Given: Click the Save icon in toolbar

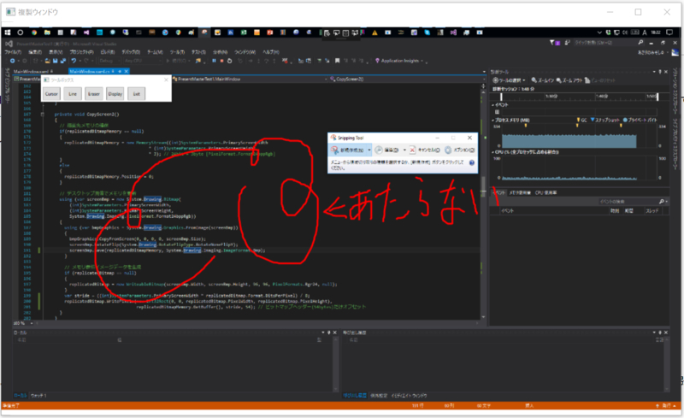Looking at the screenshot, I should coord(55,61).
